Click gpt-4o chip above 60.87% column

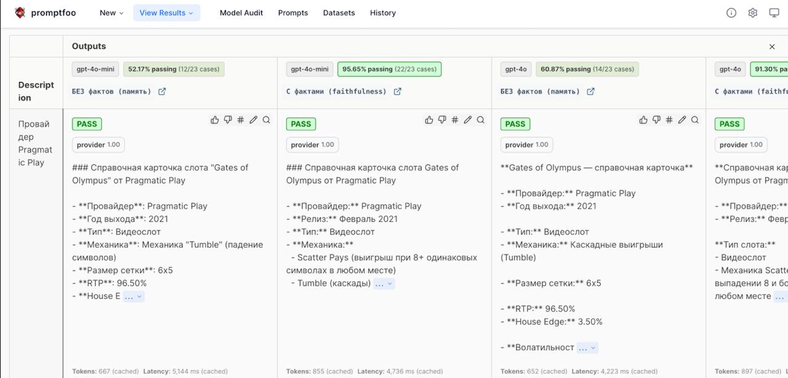click(516, 69)
